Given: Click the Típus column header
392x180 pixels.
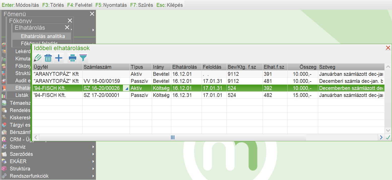Looking at the screenshot, I should [x=141, y=67].
